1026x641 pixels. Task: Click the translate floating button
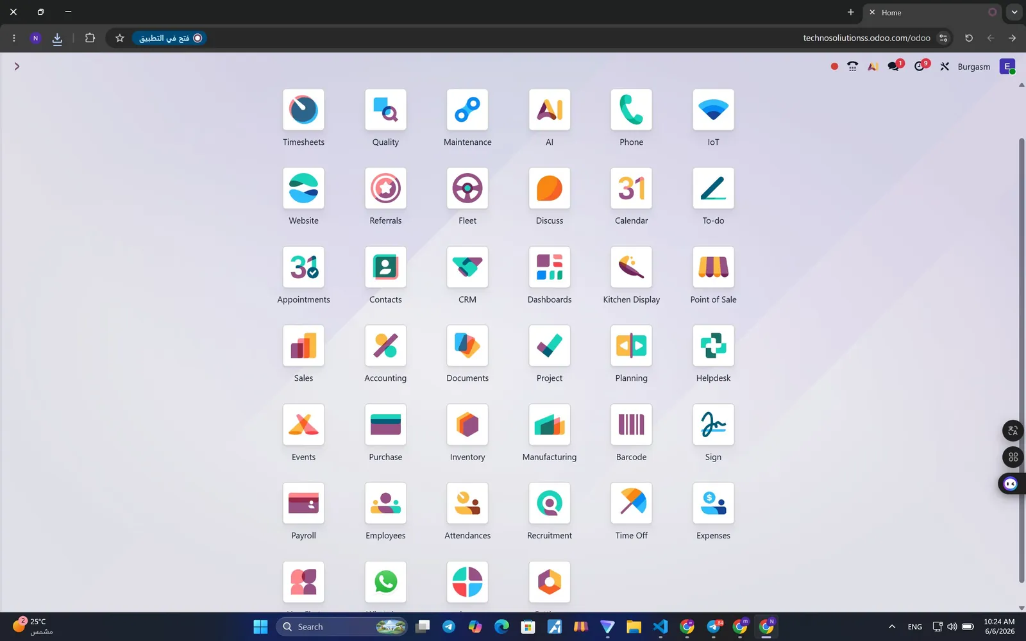pos(1013,431)
